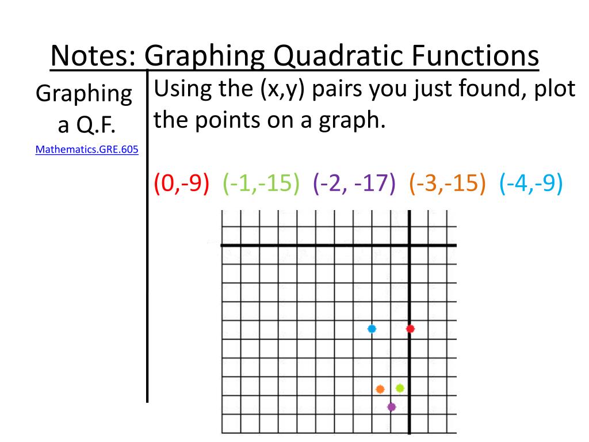Select the blue point on the graph
This screenshot has width=589, height=442.
click(x=372, y=329)
